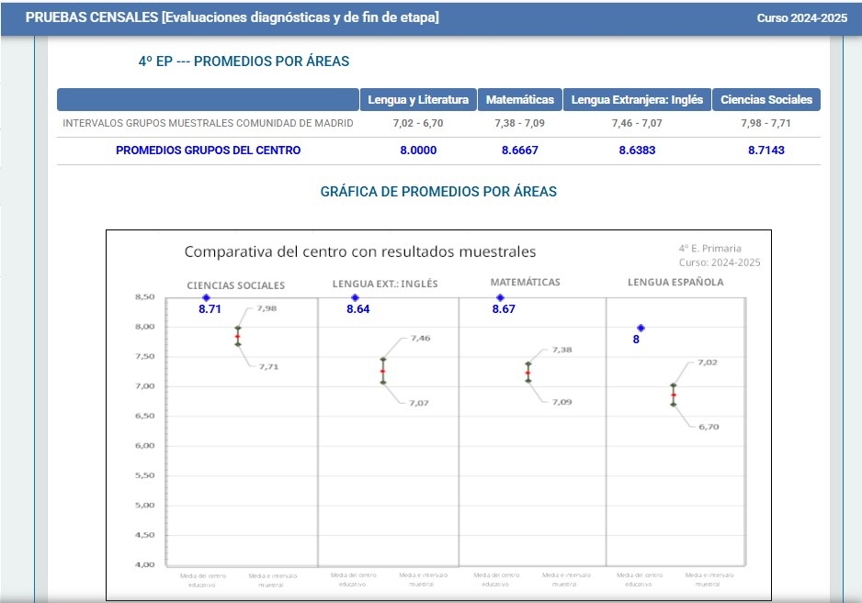Click the GRÁFICA DE PROMEDIOS POR ÁREAS heading
Screen dimensions: 862x603
tap(438, 192)
